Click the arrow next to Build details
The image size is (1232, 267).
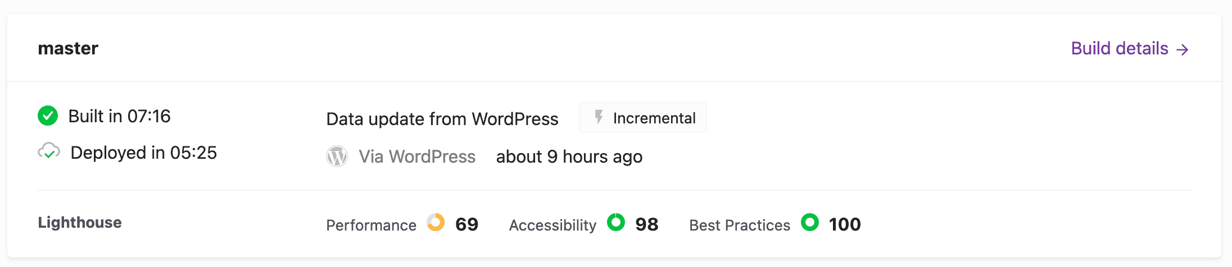click(x=1183, y=49)
